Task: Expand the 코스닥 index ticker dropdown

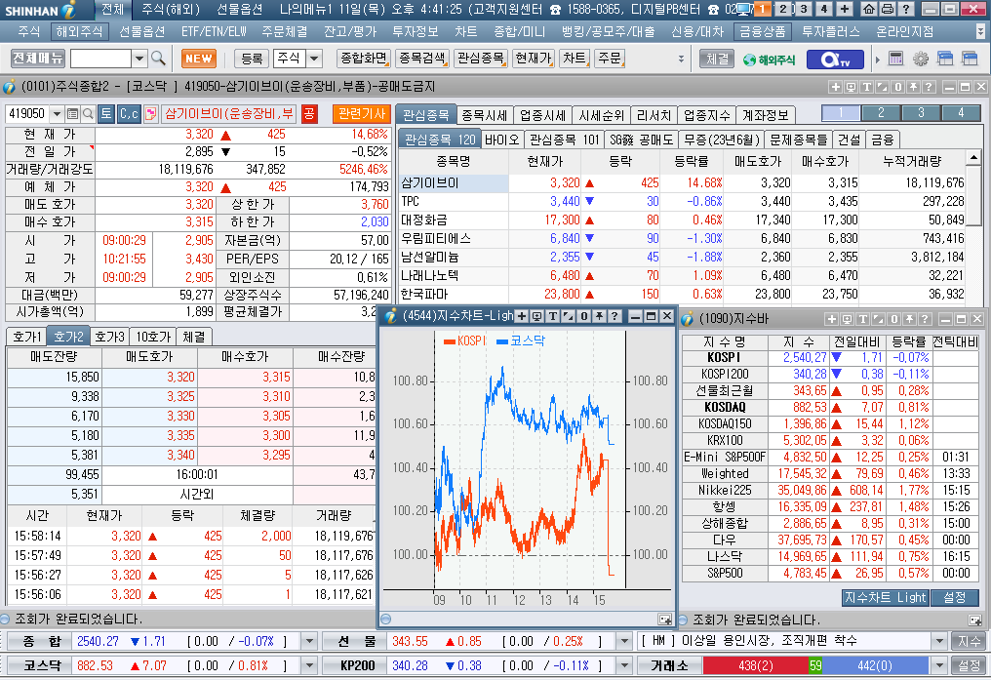Action: coord(309,665)
